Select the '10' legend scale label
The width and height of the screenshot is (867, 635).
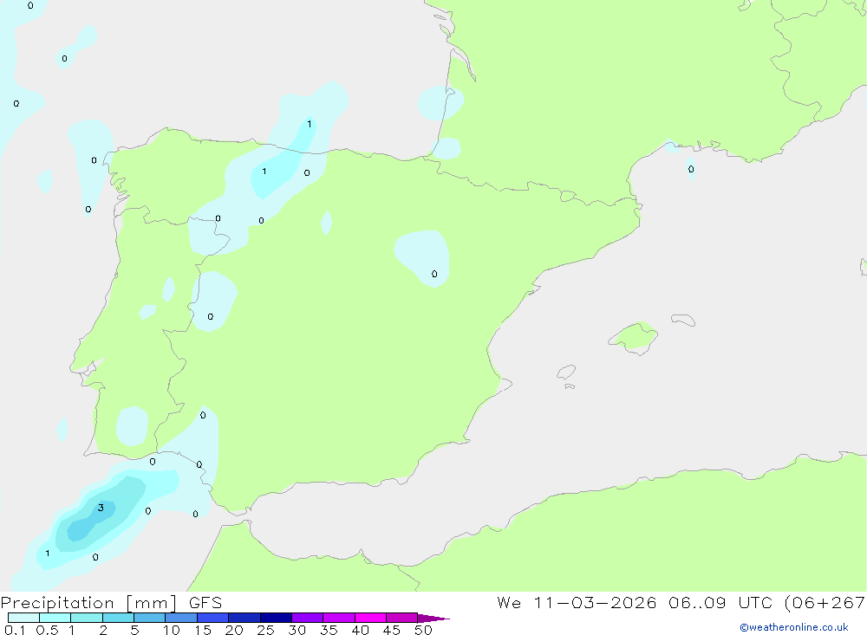click(x=172, y=630)
